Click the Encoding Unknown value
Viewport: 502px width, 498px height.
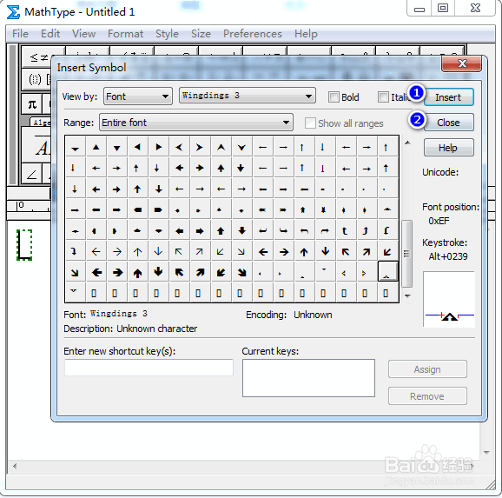(x=313, y=315)
